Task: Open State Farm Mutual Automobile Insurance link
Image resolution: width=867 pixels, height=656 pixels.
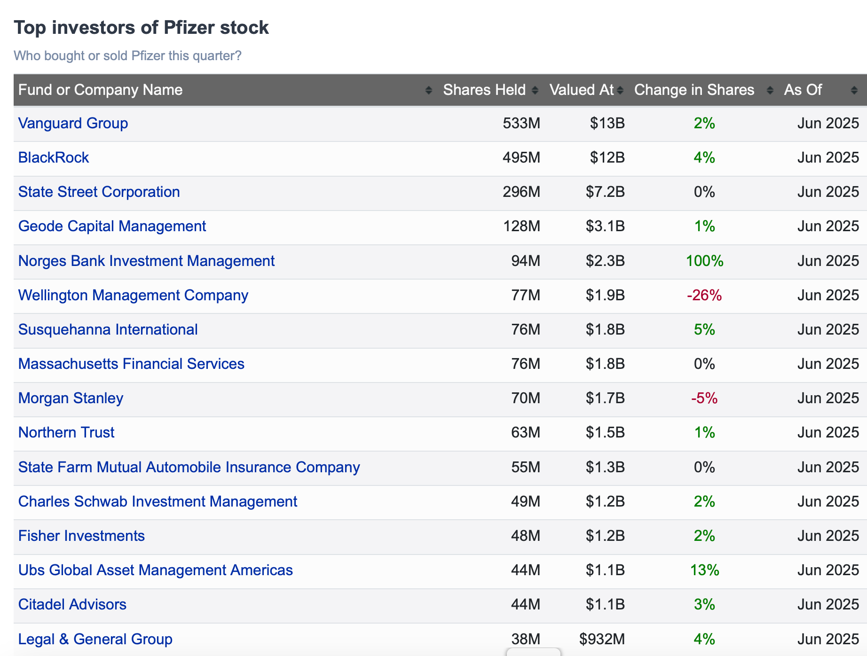Action: coord(189,467)
